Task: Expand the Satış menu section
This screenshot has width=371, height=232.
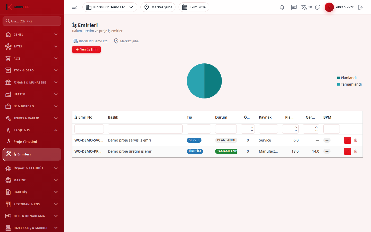Action: [x=32, y=46]
